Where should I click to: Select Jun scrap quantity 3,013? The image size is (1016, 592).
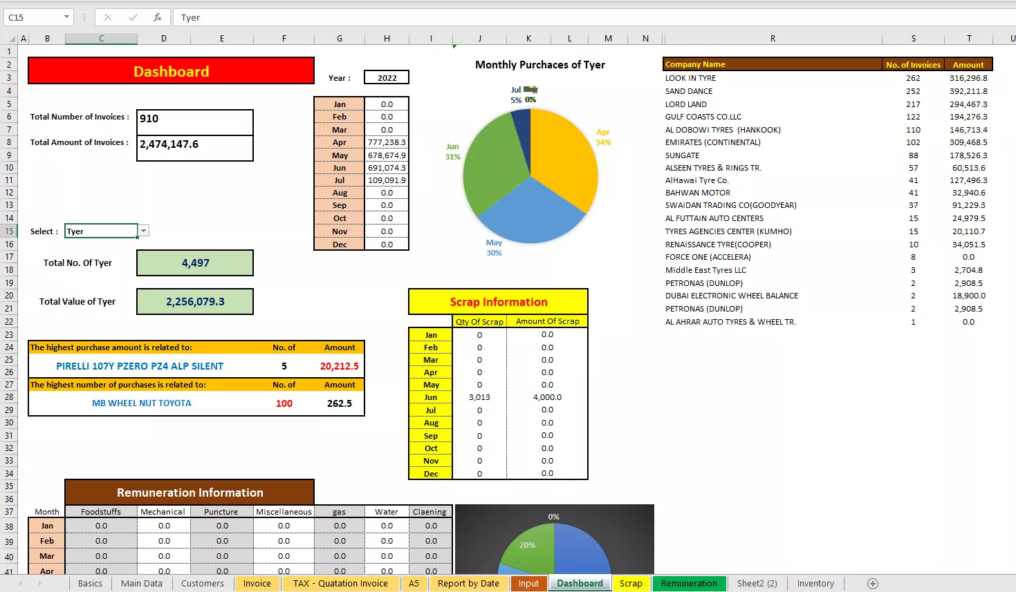click(x=479, y=397)
